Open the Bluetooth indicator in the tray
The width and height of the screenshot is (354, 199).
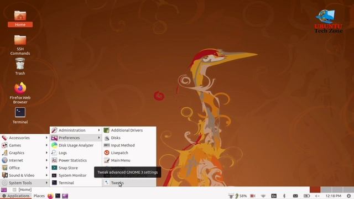pyautogui.click(x=284, y=196)
